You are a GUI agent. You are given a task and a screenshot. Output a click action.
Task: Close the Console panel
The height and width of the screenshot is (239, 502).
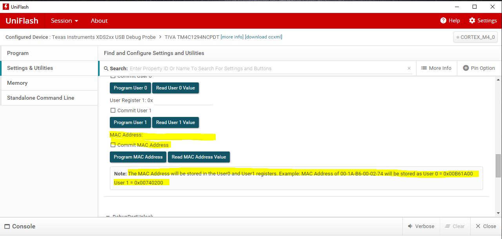486,226
